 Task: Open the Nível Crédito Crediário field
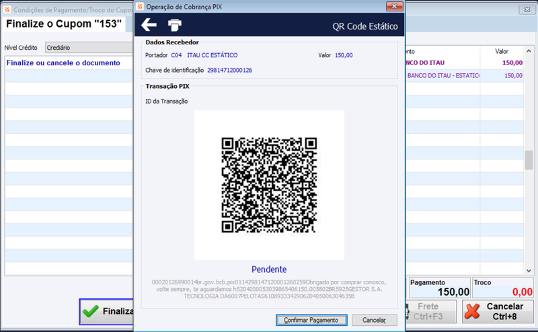coord(89,48)
